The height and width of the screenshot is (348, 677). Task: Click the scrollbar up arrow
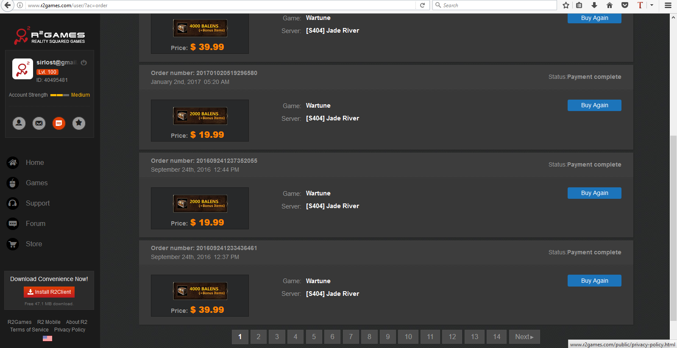pyautogui.click(x=673, y=18)
